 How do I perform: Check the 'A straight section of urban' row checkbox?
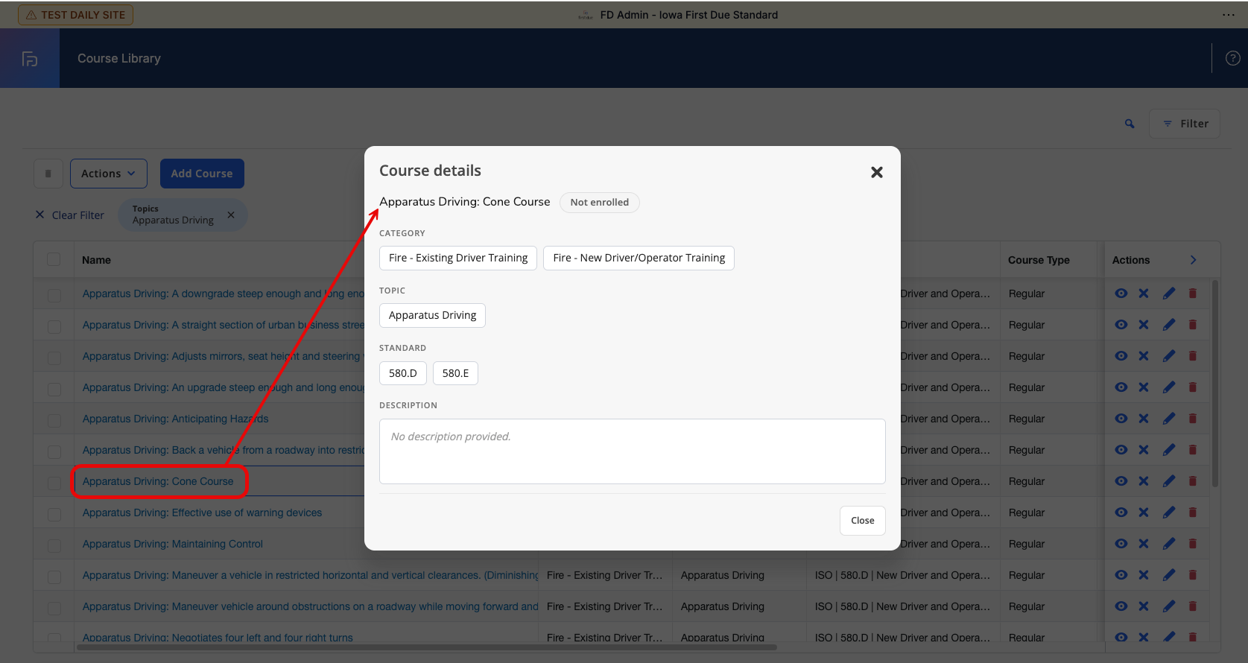click(x=54, y=326)
